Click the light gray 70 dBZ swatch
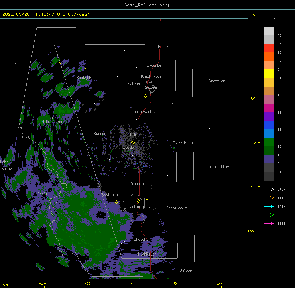This screenshot has width=295, height=288. pos(269,31)
